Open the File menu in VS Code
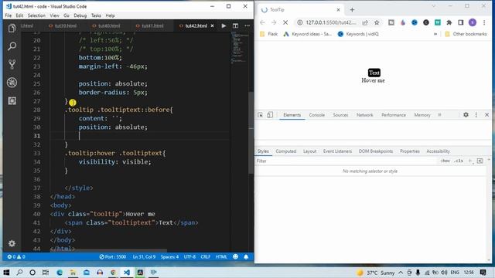Viewport: 495px width, 278px height. coord(9,15)
